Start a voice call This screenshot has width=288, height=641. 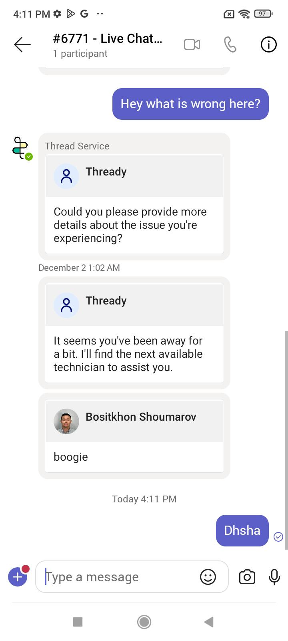[230, 44]
